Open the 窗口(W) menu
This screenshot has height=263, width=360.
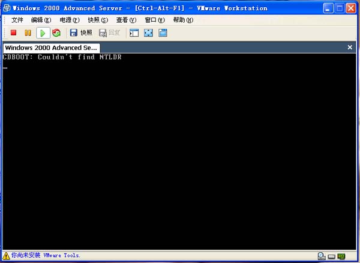(x=155, y=20)
